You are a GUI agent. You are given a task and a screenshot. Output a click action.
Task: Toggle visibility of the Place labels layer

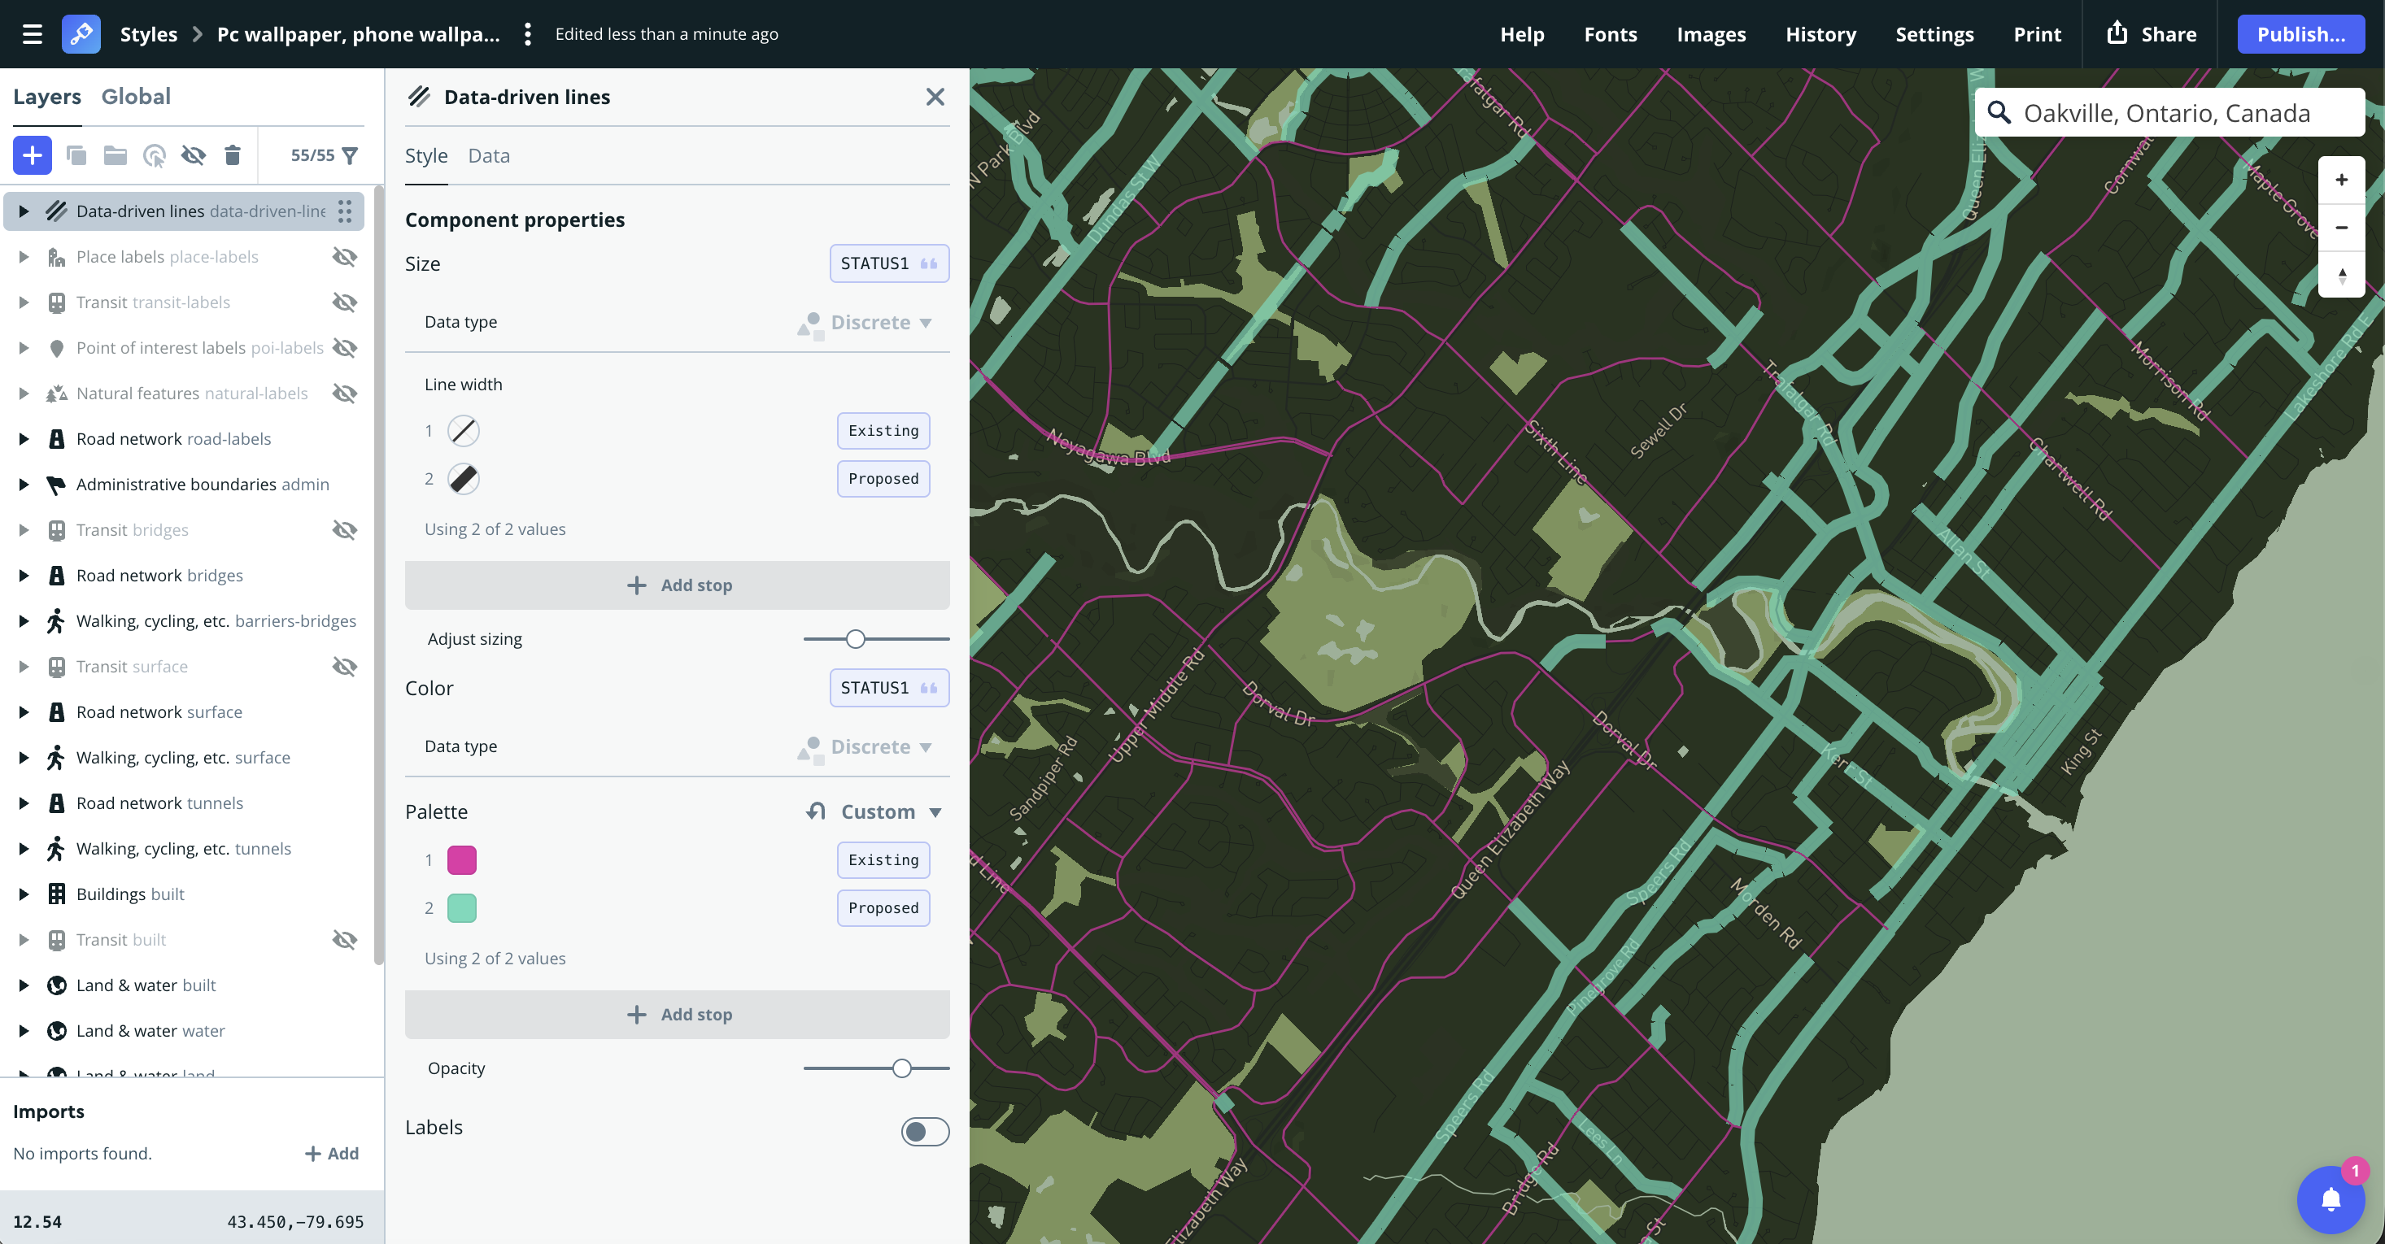click(344, 256)
